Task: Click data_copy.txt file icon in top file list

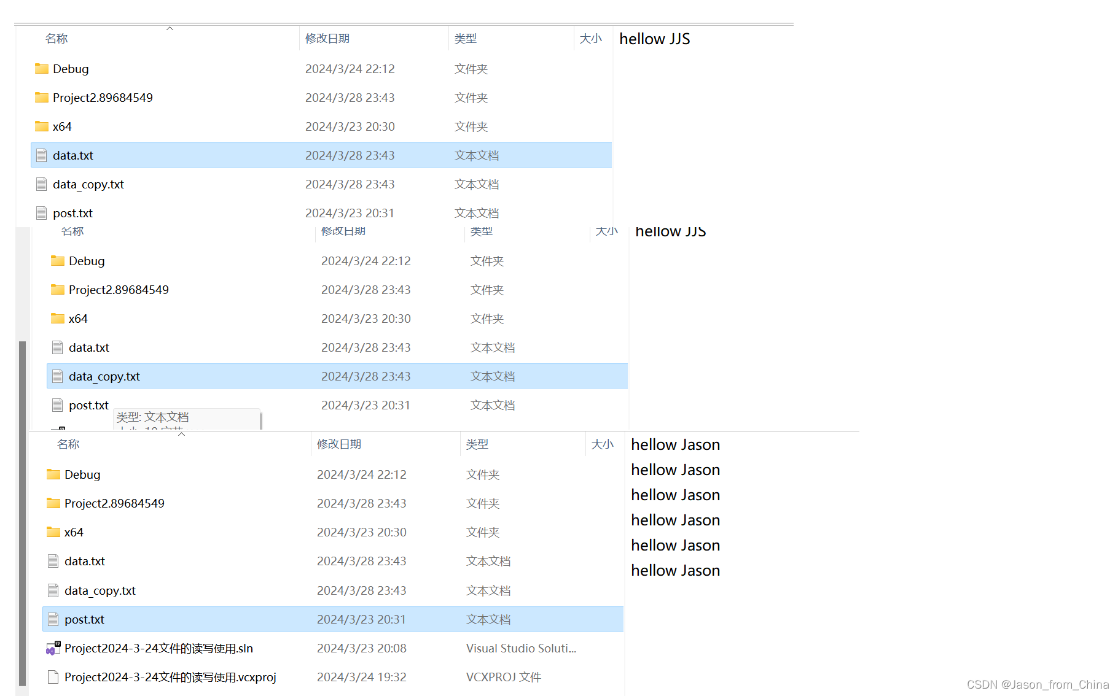Action: (42, 184)
